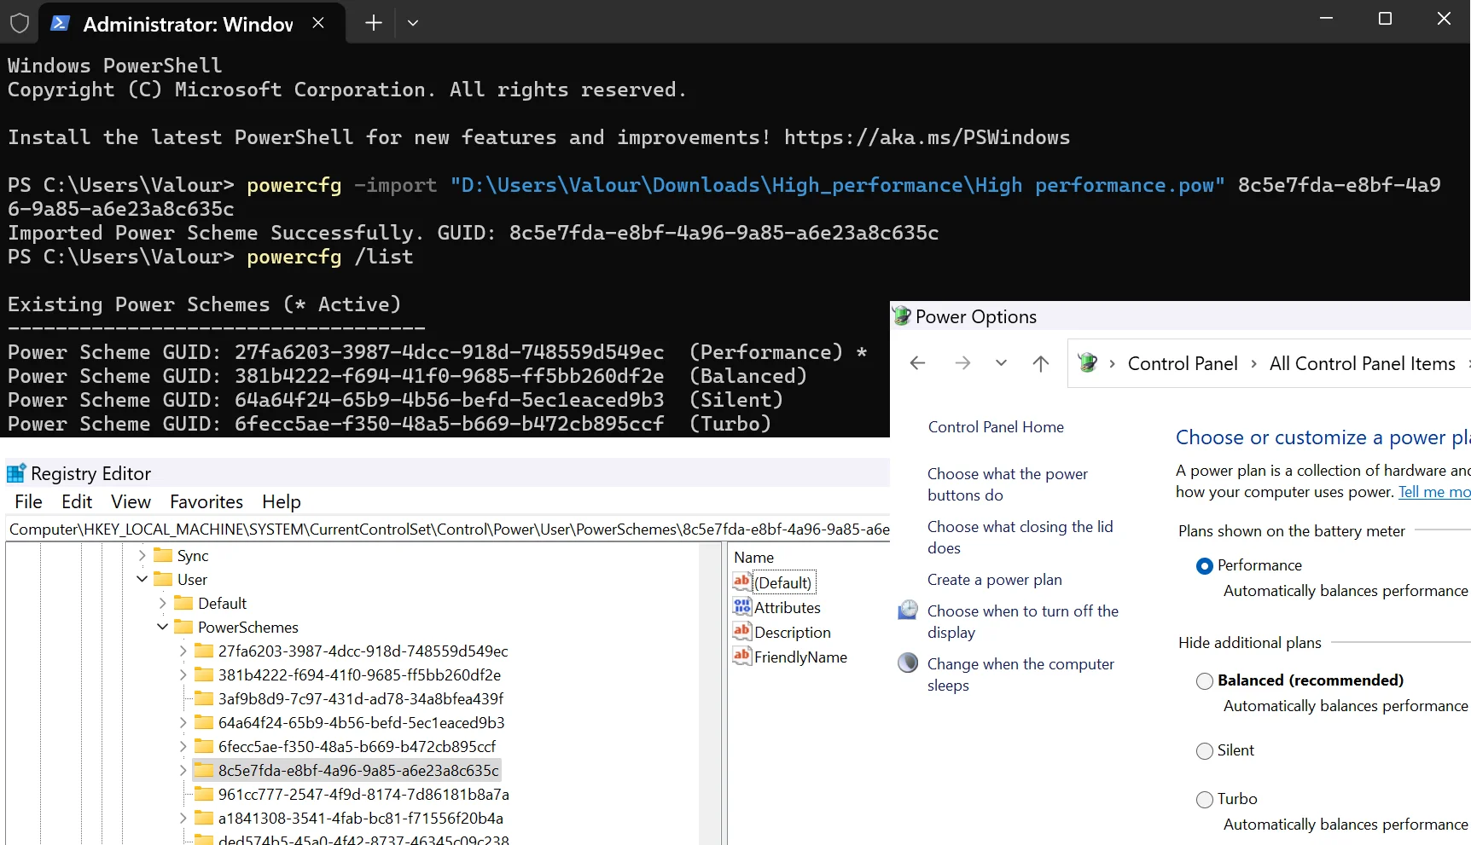Open the Edit menu in Registry Editor
The height and width of the screenshot is (845, 1471).
click(x=77, y=501)
